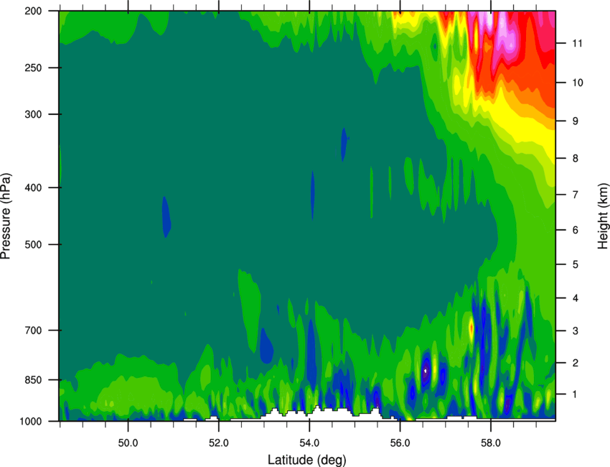The width and height of the screenshot is (610, 467).
Task: Pick the 8 km height label
Action: [576, 159]
